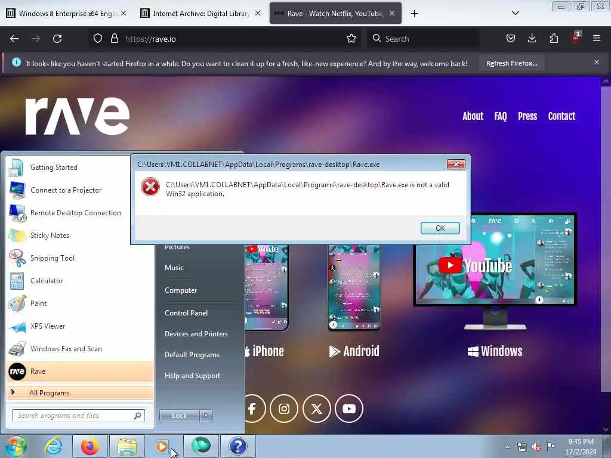The height and width of the screenshot is (458, 611).
Task: Click the Start menu search magnifier icon
Action: pyautogui.click(x=138, y=416)
